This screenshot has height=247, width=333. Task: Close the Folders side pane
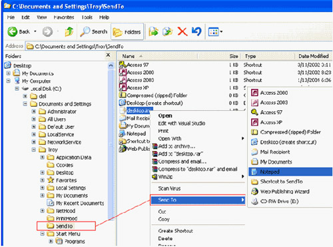108,55
